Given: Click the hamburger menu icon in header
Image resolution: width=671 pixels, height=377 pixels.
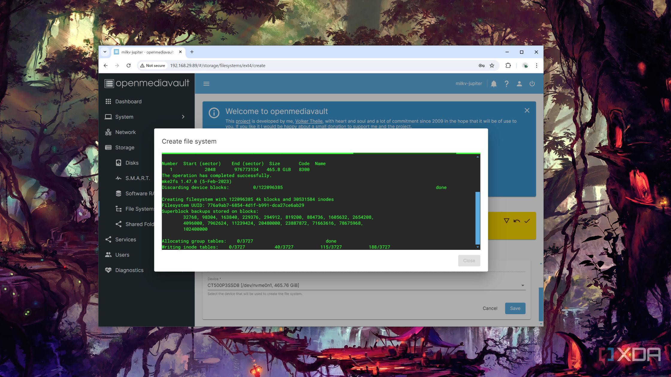Looking at the screenshot, I should [x=206, y=84].
